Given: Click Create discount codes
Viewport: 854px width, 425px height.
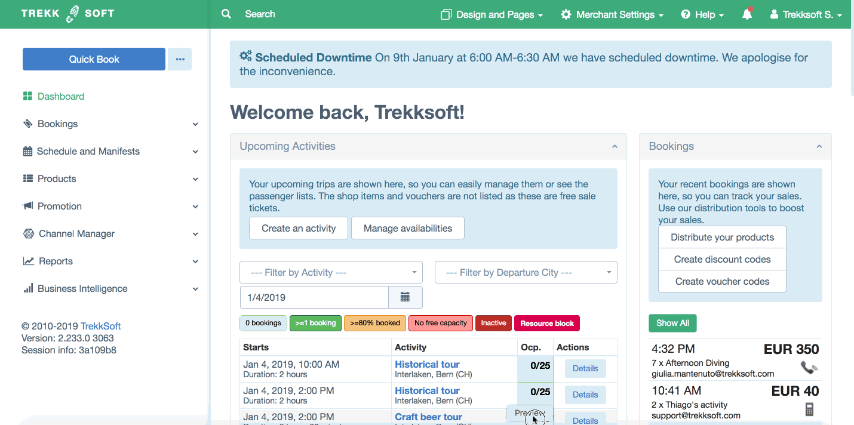Looking at the screenshot, I should (722, 259).
